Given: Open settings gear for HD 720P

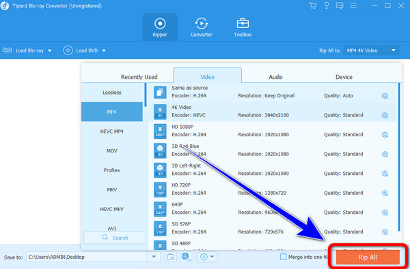Looking at the screenshot, I should click(385, 193).
